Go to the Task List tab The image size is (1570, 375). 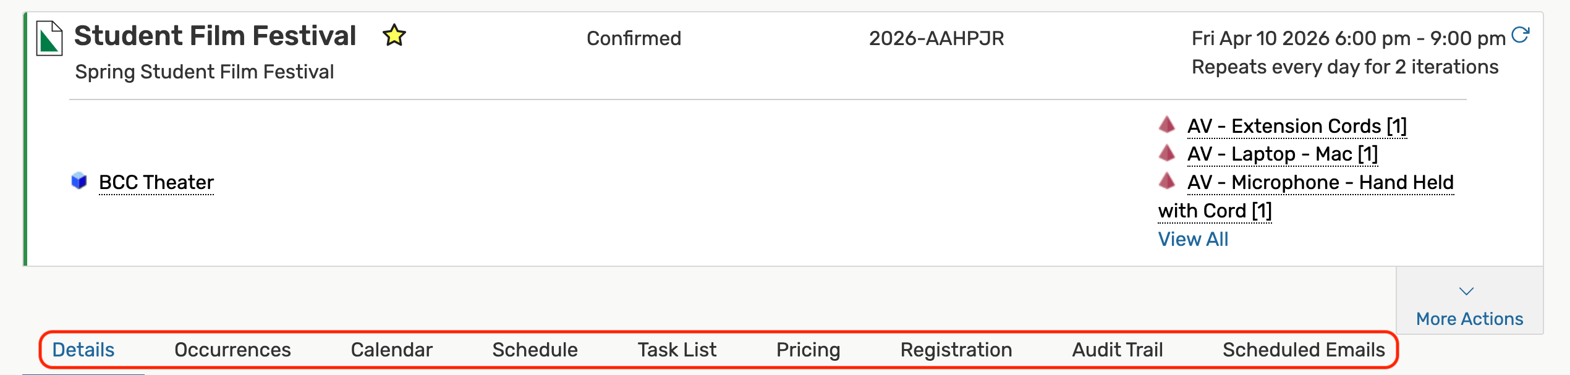click(677, 350)
